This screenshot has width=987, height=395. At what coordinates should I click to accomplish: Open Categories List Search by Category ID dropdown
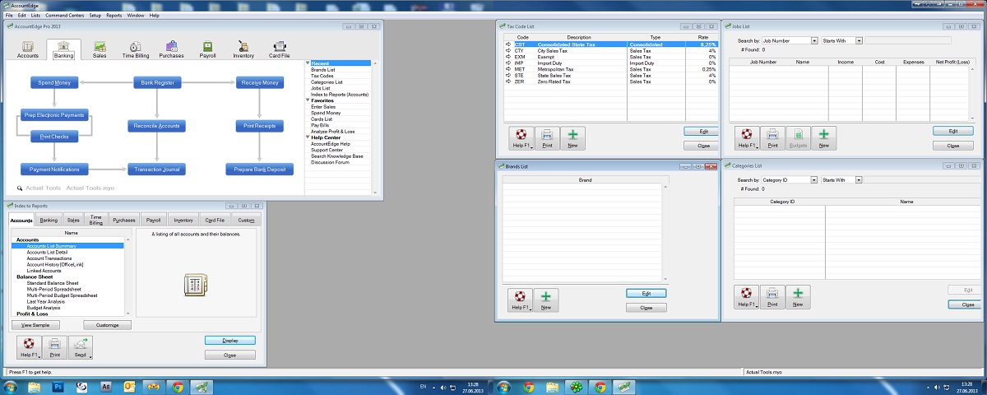pyautogui.click(x=814, y=179)
